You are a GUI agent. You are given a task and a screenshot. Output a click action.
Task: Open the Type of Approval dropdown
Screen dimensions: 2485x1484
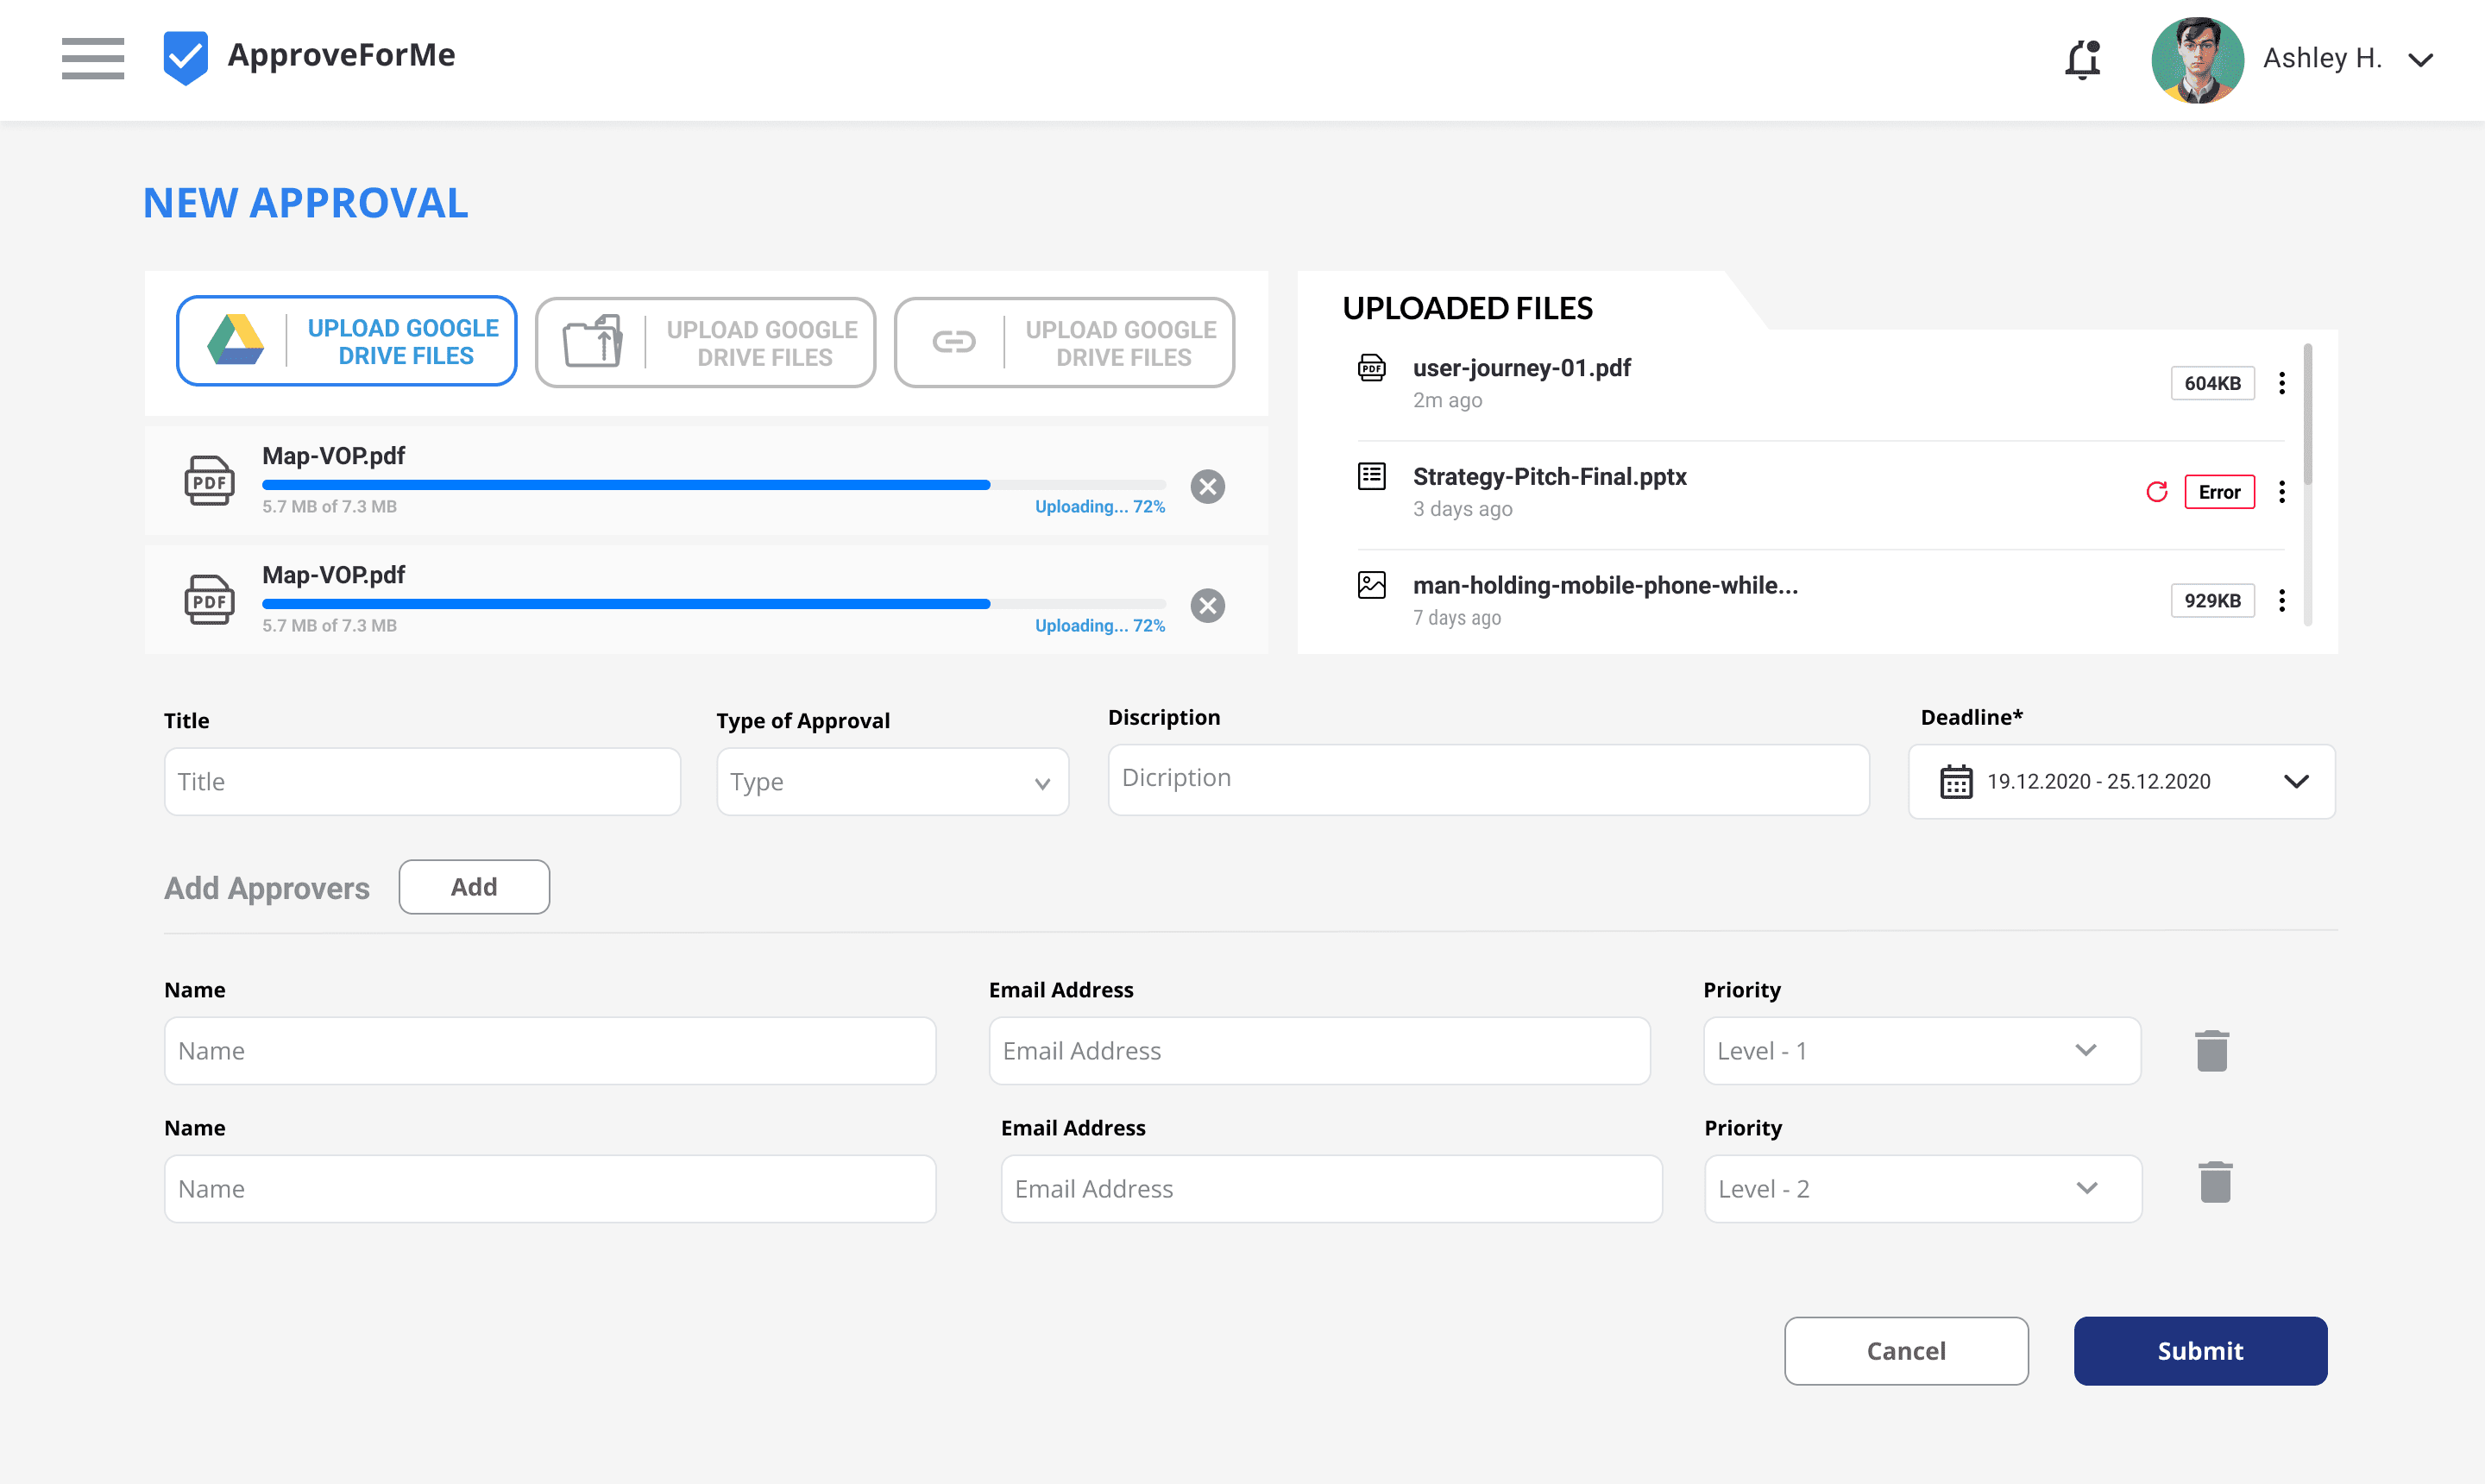pos(891,782)
